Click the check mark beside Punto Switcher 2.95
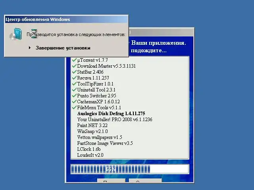 click(x=74, y=95)
